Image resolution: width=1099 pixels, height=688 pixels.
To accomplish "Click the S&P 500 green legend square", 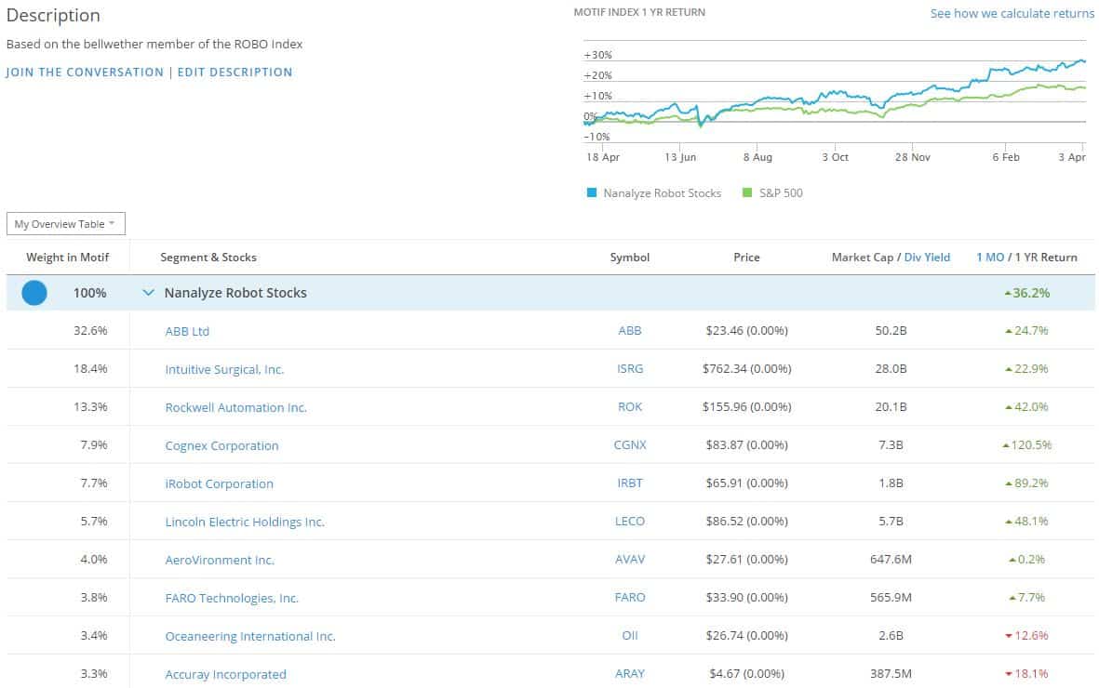I will tap(747, 192).
